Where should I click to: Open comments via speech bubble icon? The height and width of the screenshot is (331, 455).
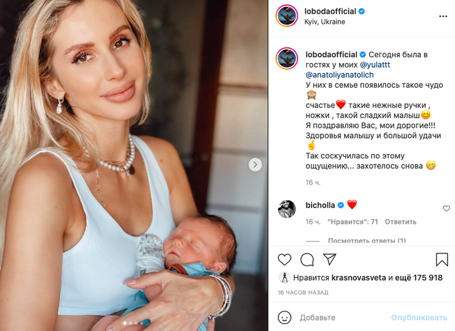(307, 260)
